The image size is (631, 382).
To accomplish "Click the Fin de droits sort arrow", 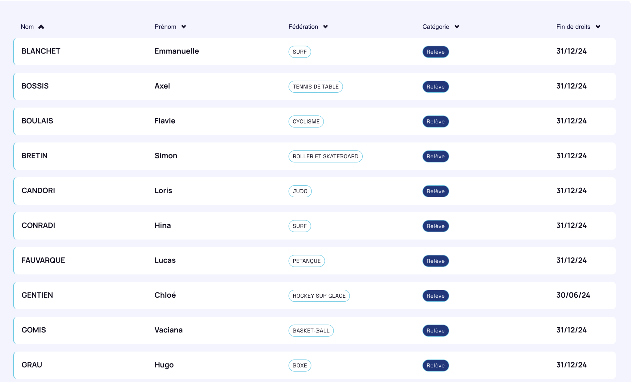I will click(598, 27).
